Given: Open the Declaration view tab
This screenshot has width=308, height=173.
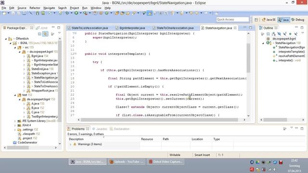Looking at the screenshot, I should tap(120, 129).
